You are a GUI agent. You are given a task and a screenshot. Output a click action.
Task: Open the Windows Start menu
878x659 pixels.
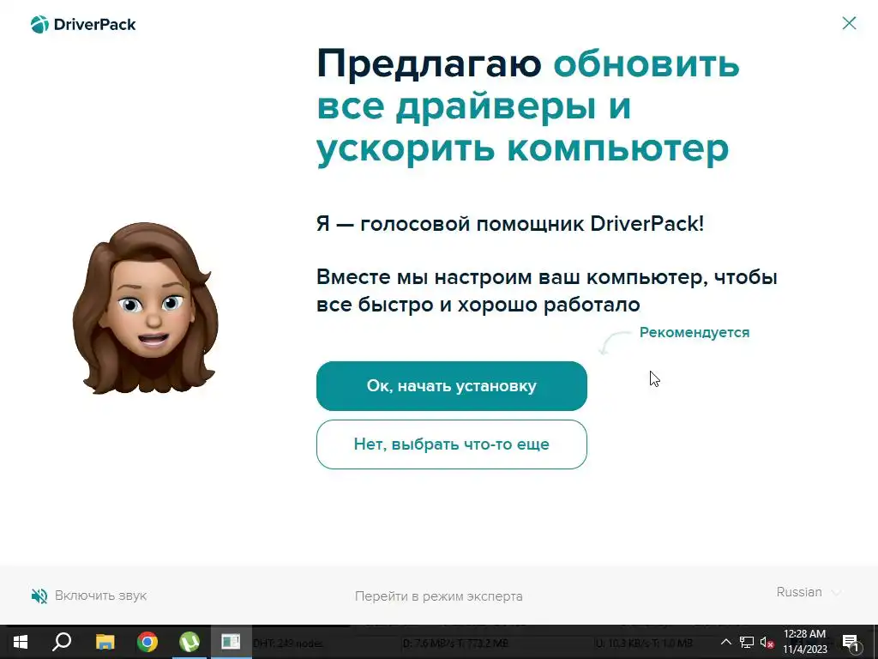(21, 642)
